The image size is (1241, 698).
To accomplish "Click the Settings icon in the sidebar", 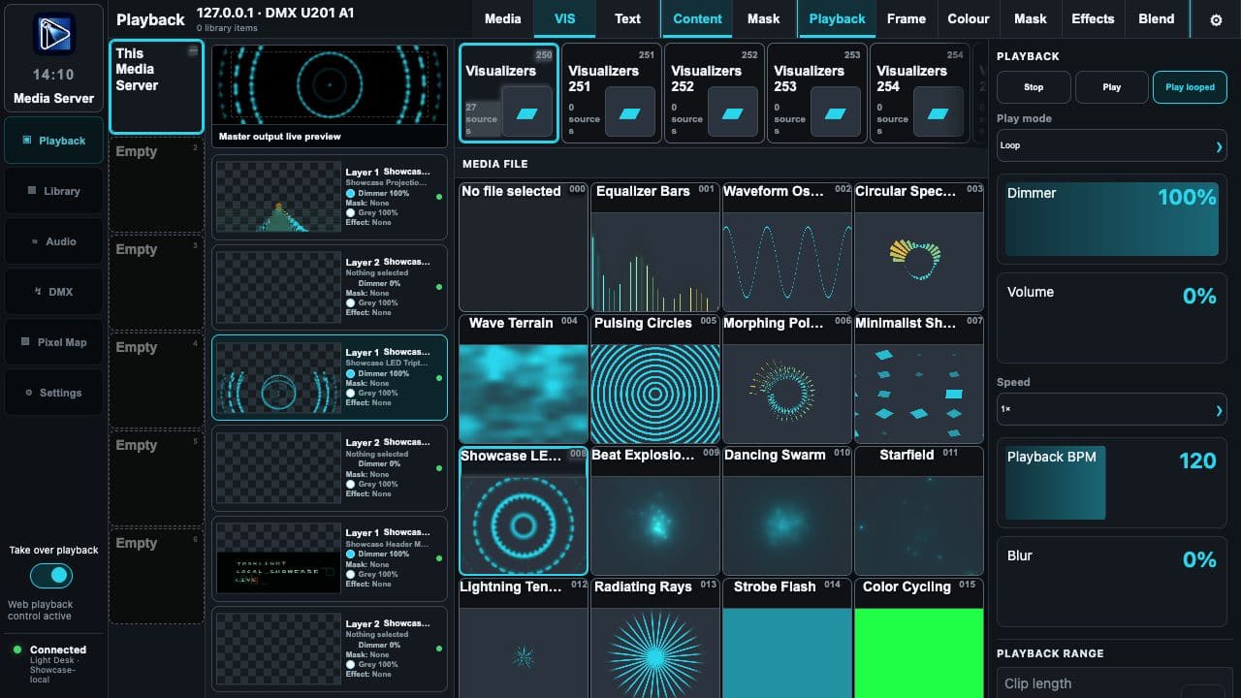I will tap(29, 393).
